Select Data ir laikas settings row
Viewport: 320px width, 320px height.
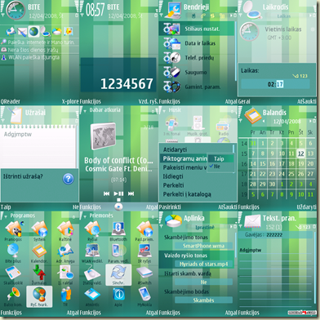(x=197, y=43)
